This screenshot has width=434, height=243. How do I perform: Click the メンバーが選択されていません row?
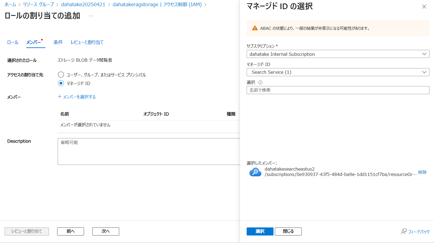149,125
